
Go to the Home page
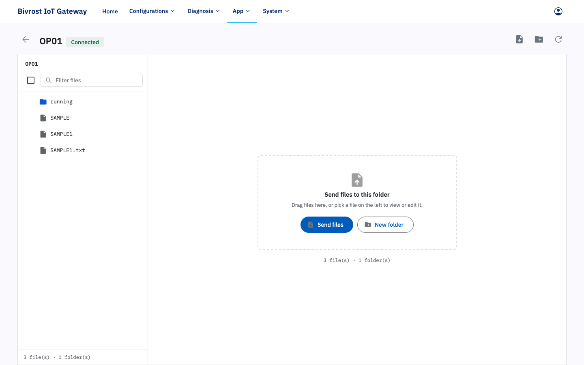[x=110, y=11]
